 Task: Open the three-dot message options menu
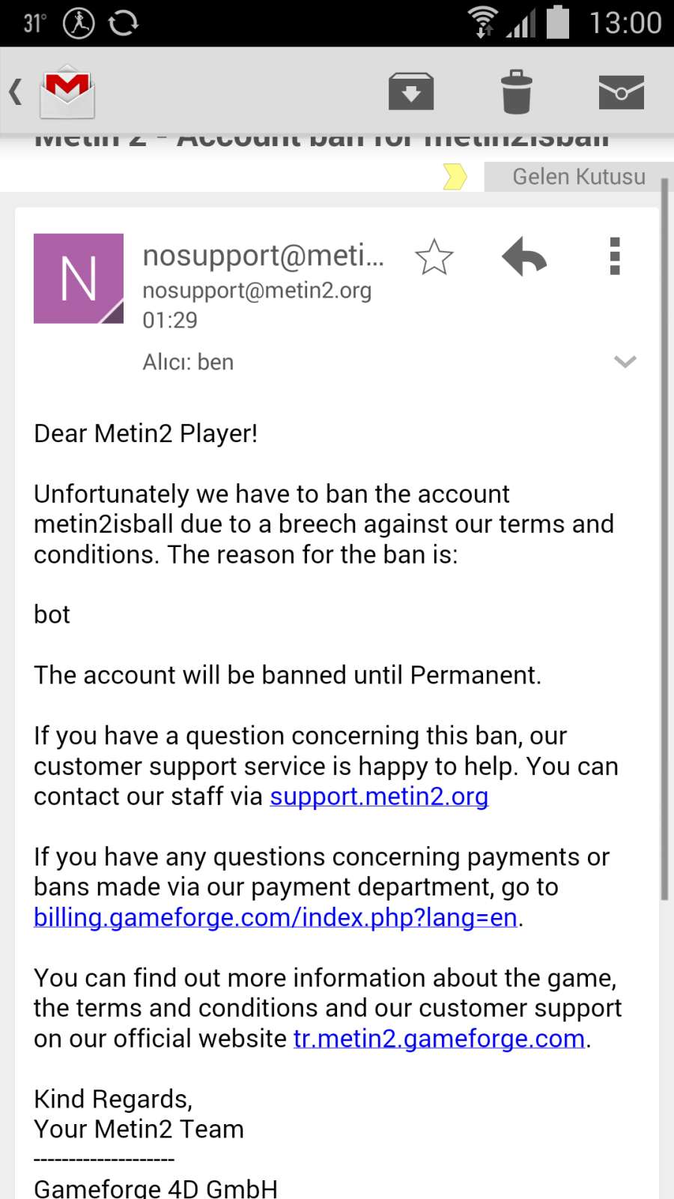click(615, 257)
